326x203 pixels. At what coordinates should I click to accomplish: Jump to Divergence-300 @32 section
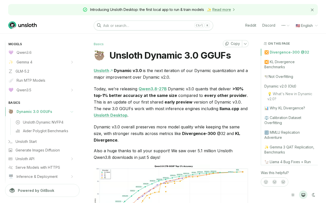(x=287, y=52)
